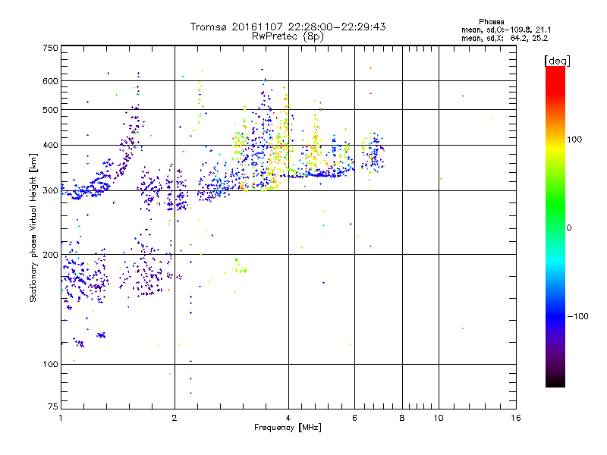Click the y-axis tick label '500'

(50, 110)
